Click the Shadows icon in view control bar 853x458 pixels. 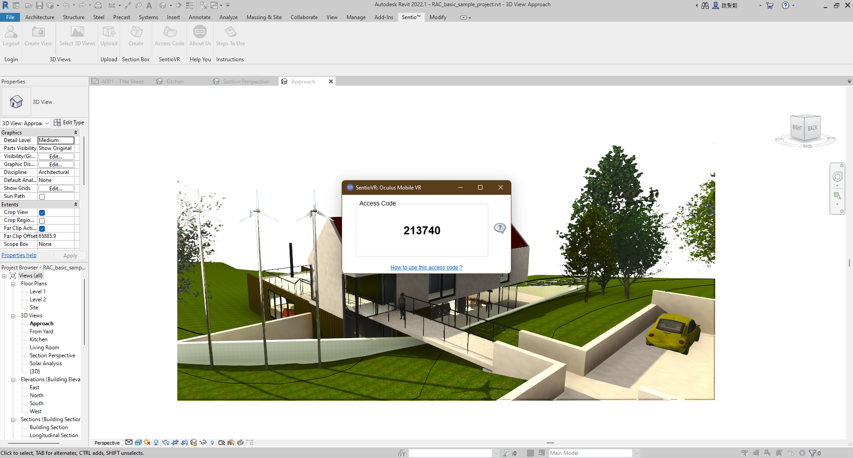point(156,442)
